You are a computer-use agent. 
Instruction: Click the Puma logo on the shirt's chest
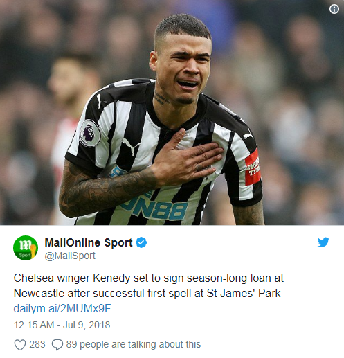coord(132,146)
